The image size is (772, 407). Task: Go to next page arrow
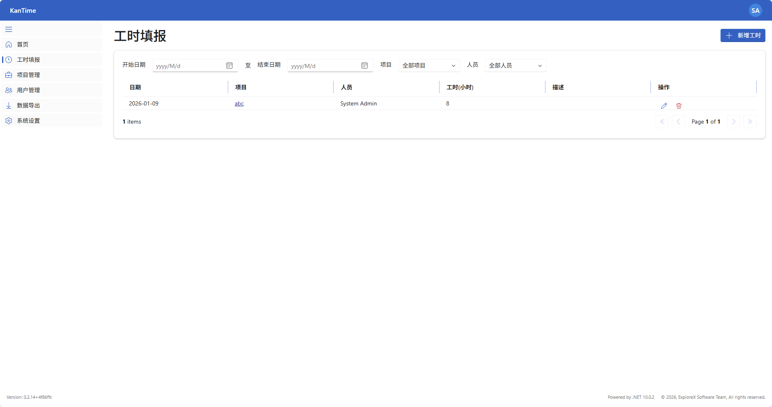pyautogui.click(x=733, y=122)
